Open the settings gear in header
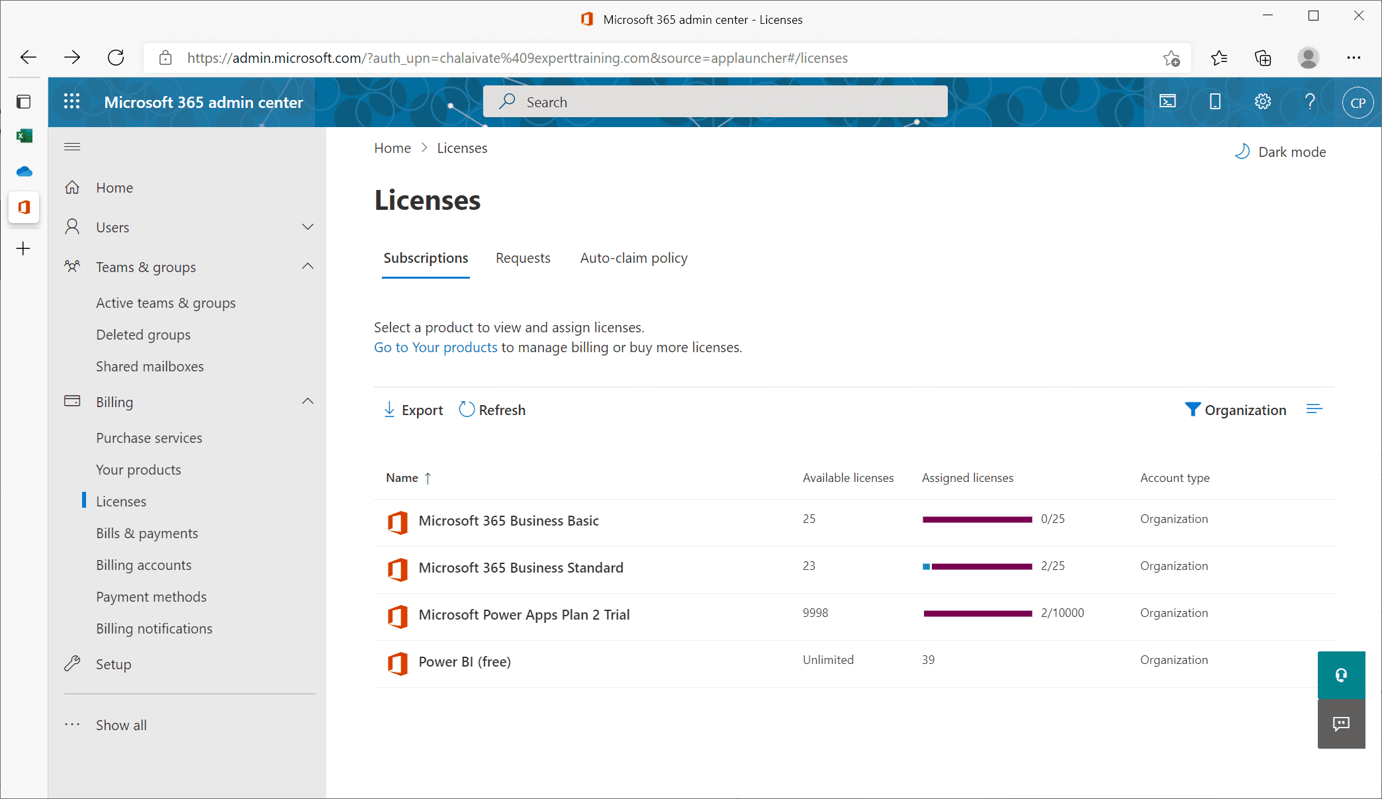1382x799 pixels. point(1263,102)
